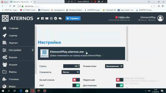
Task: Click the taskbar search magnifier icon
Action: [x=9, y=91]
